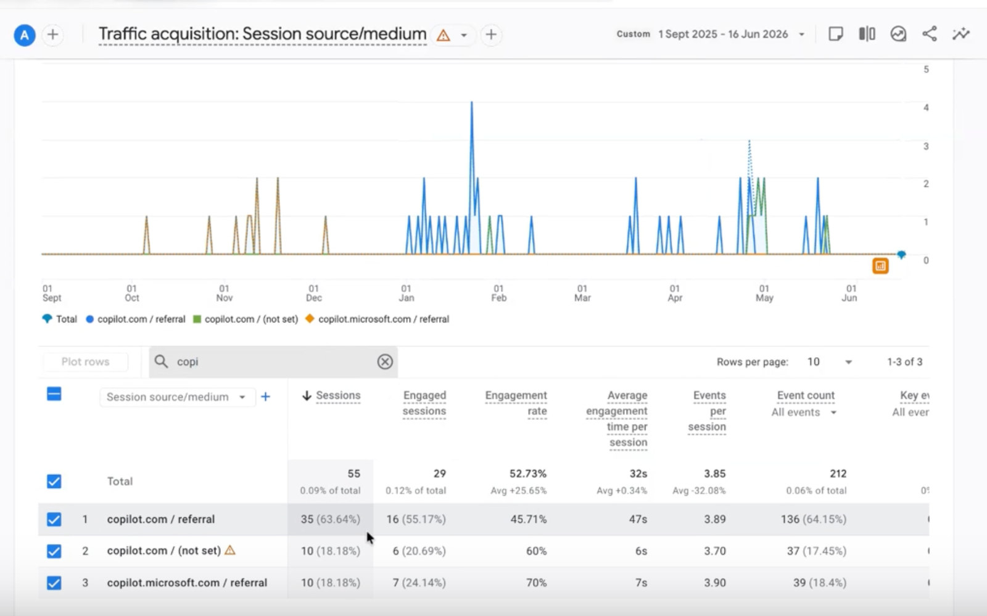987x616 pixels.
Task: Click the orange annotation marker on chart
Action: point(880,266)
